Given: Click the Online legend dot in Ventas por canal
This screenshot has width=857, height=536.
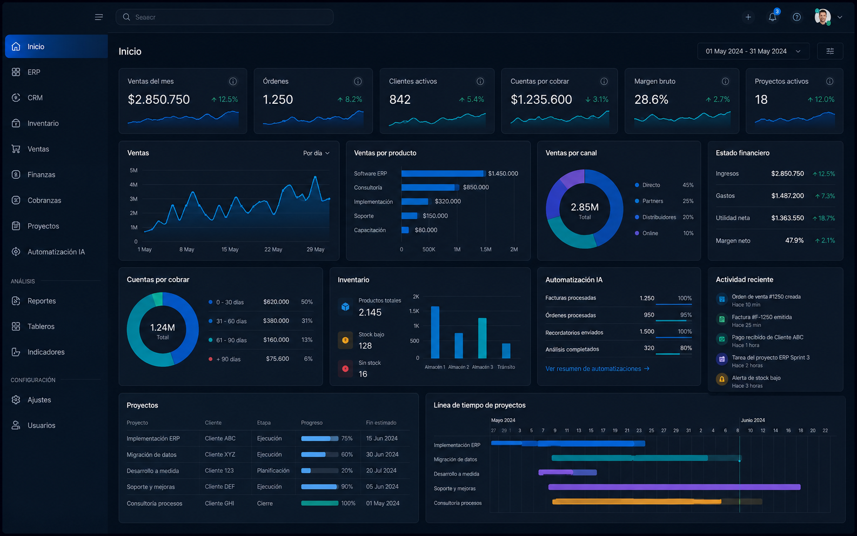Looking at the screenshot, I should coord(637,233).
